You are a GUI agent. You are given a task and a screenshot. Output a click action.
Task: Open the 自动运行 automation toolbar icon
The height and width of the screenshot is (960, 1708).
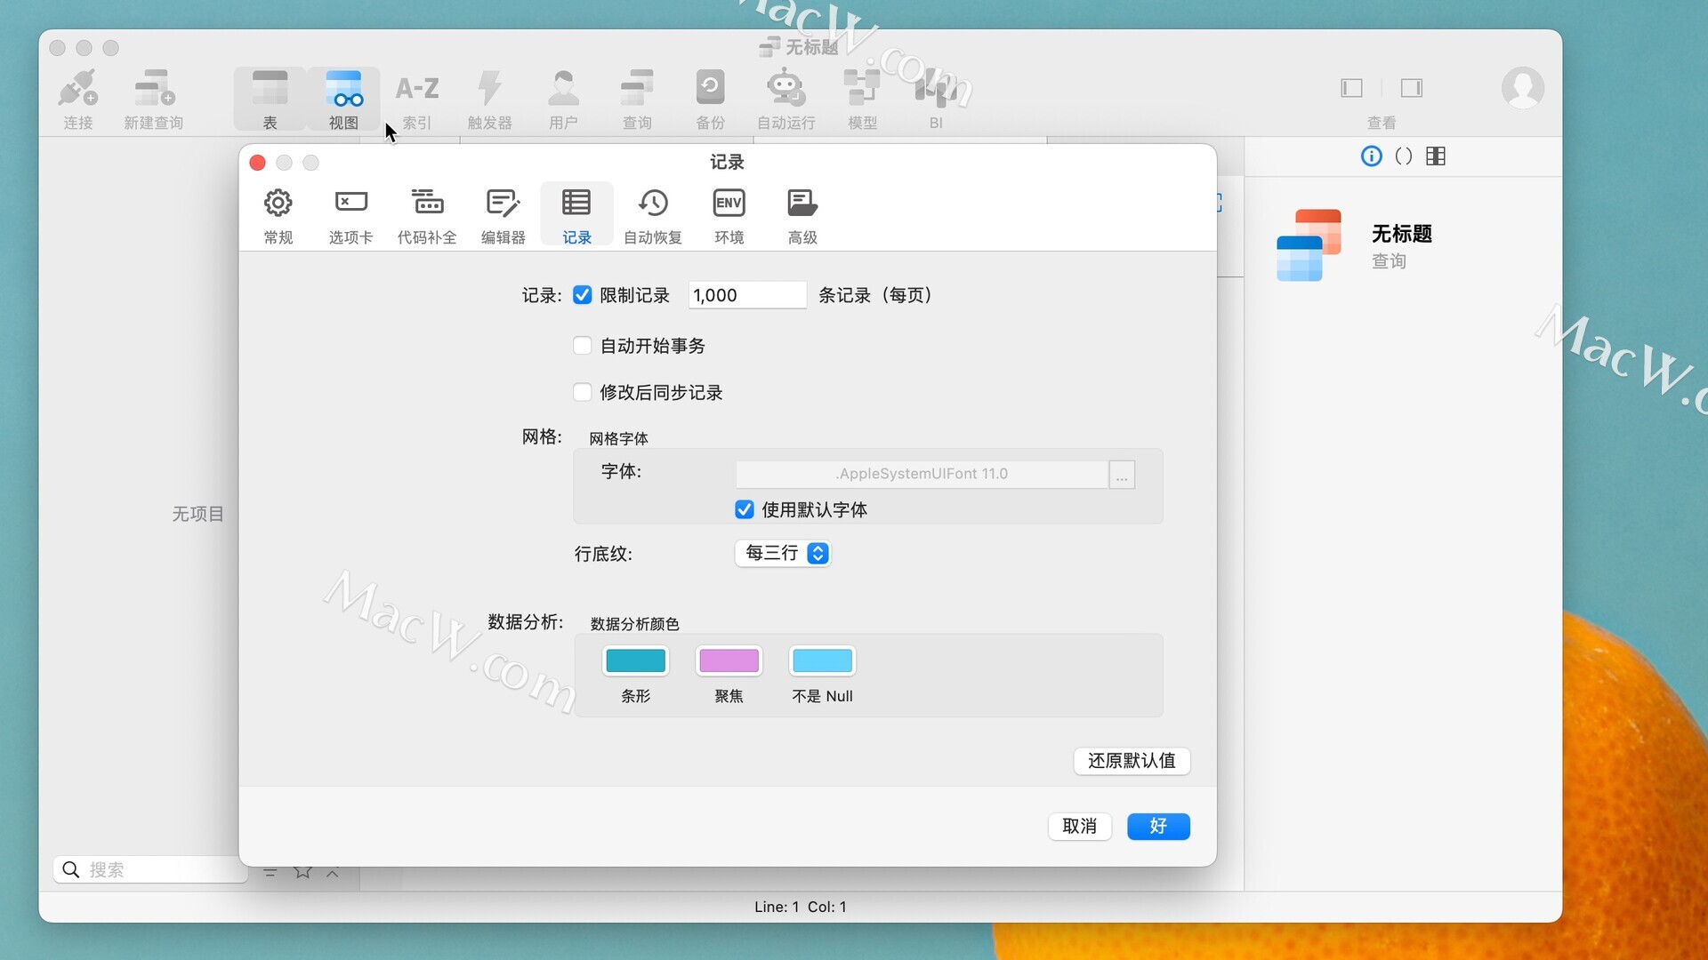point(786,99)
